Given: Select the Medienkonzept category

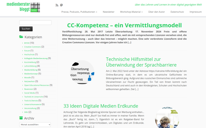Looking at the screenshot, I should point(31,74).
